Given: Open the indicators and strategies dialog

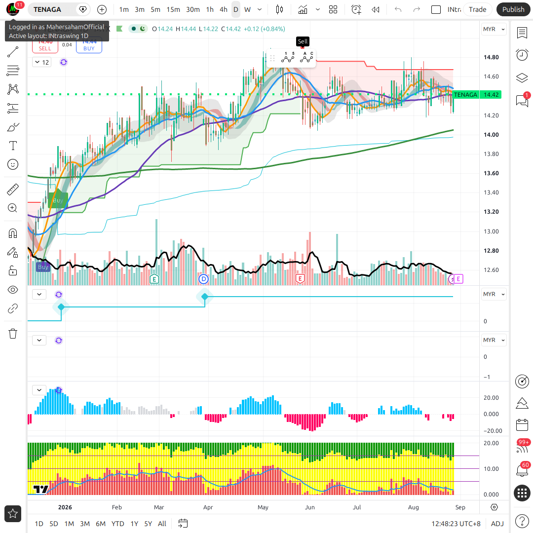Looking at the screenshot, I should (x=303, y=9).
